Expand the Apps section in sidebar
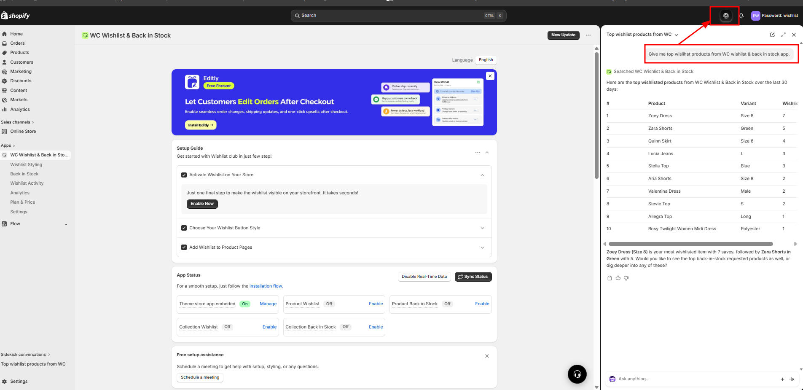Viewport: 803px width, 390px height. tap(8, 145)
